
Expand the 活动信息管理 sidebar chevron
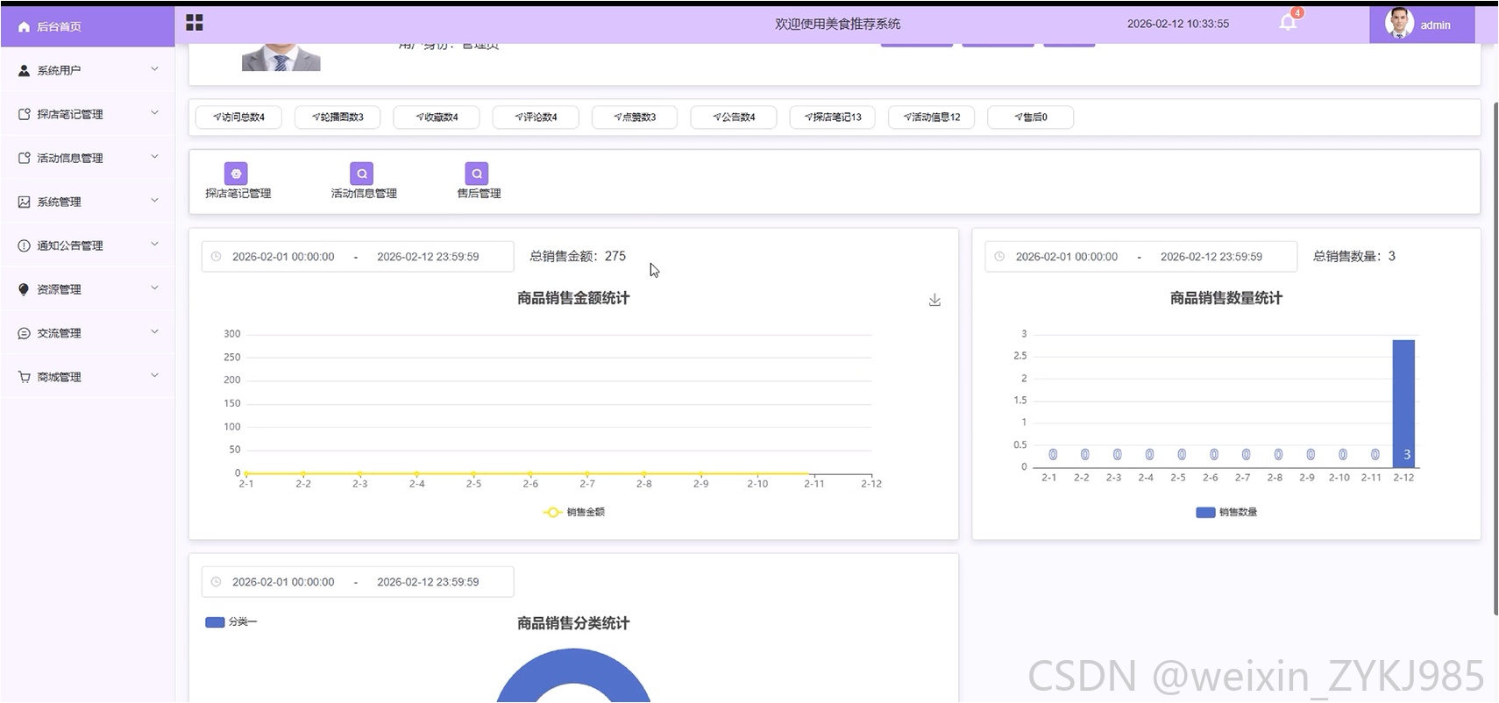pyautogui.click(x=155, y=157)
